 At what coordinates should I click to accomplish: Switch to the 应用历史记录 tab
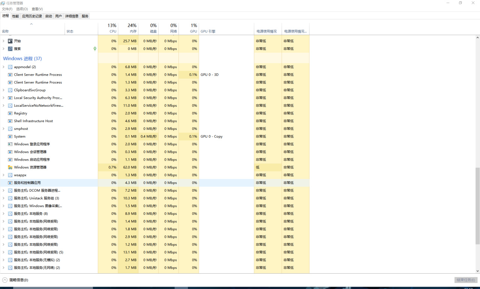coord(32,16)
